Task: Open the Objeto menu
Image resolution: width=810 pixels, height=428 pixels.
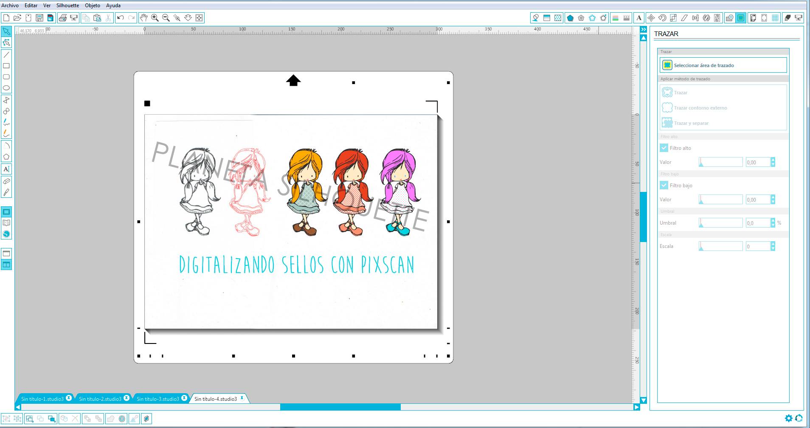Action: pos(93,6)
